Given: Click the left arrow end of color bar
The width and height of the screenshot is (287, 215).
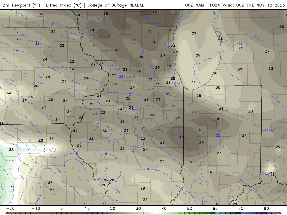Looking at the screenshot, I should pyautogui.click(x=7, y=213).
